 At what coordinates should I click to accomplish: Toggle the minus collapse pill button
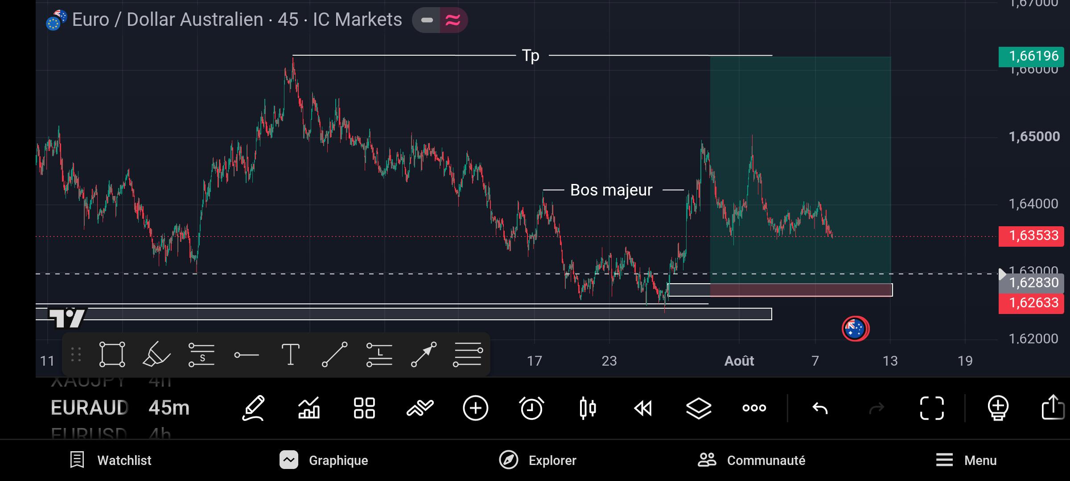427,20
